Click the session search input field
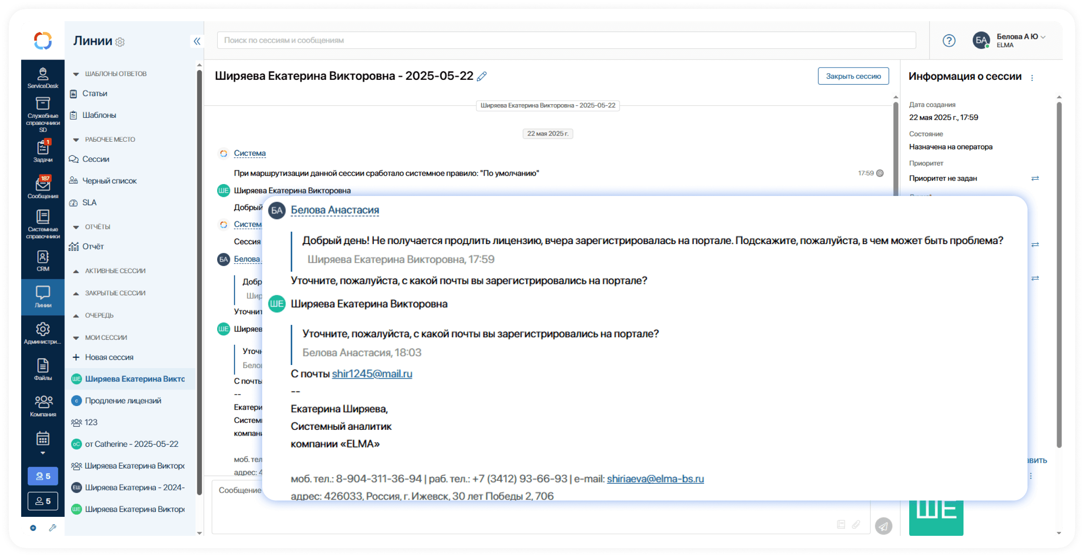1084x557 pixels. click(x=566, y=40)
